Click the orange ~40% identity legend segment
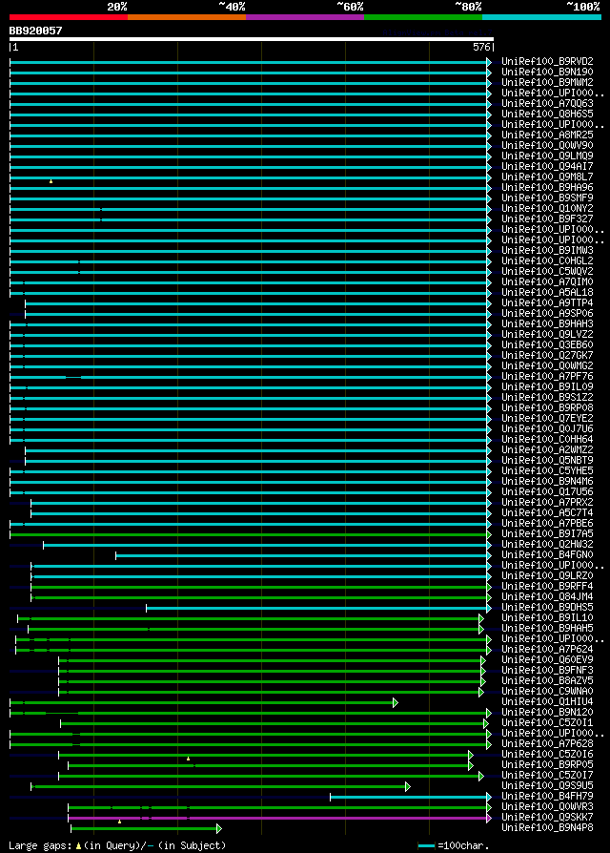Viewport: 610px width, 853px height. coord(187,17)
